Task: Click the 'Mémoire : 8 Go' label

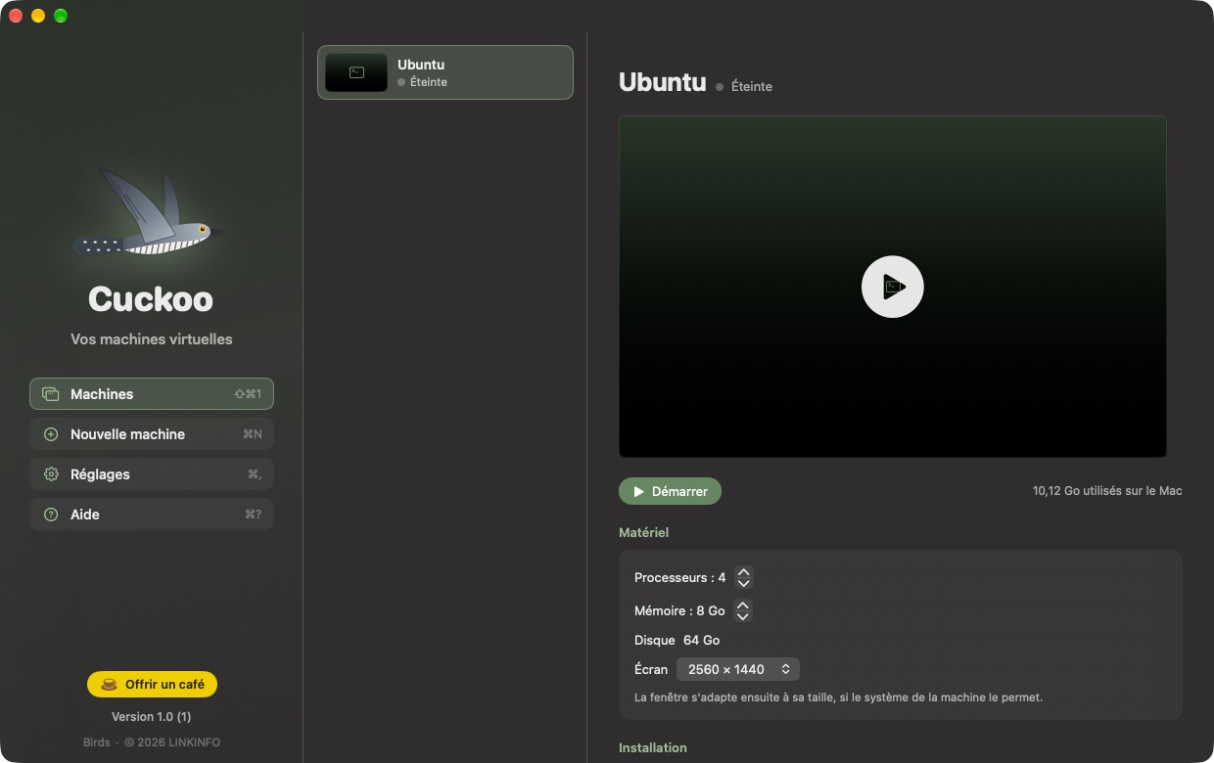Action: click(679, 610)
